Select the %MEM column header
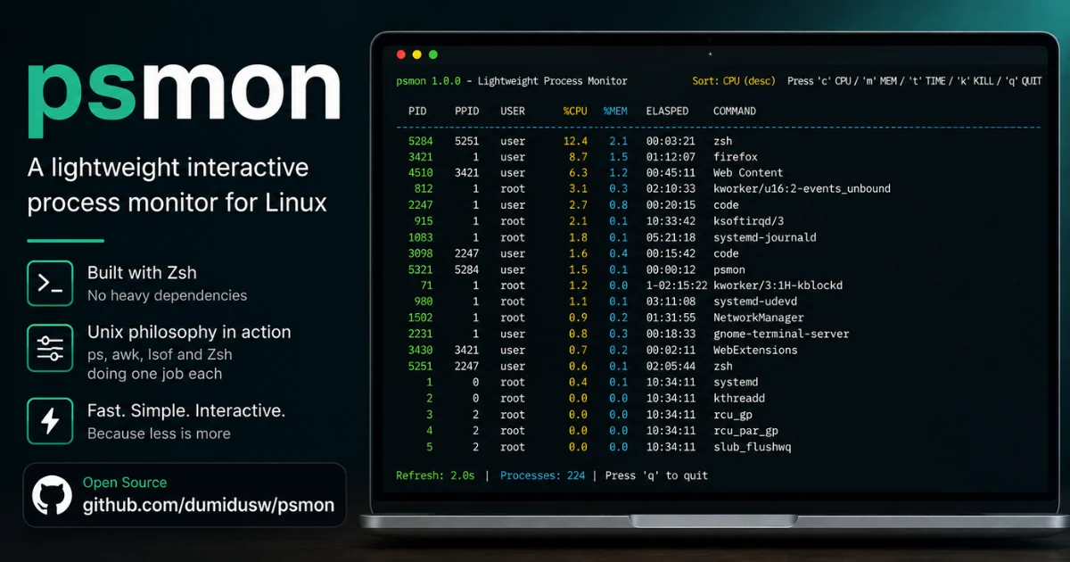Viewport: 1070px width, 562px height. pyautogui.click(x=615, y=112)
